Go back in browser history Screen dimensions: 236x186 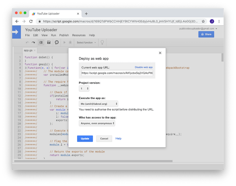tap(17, 21)
